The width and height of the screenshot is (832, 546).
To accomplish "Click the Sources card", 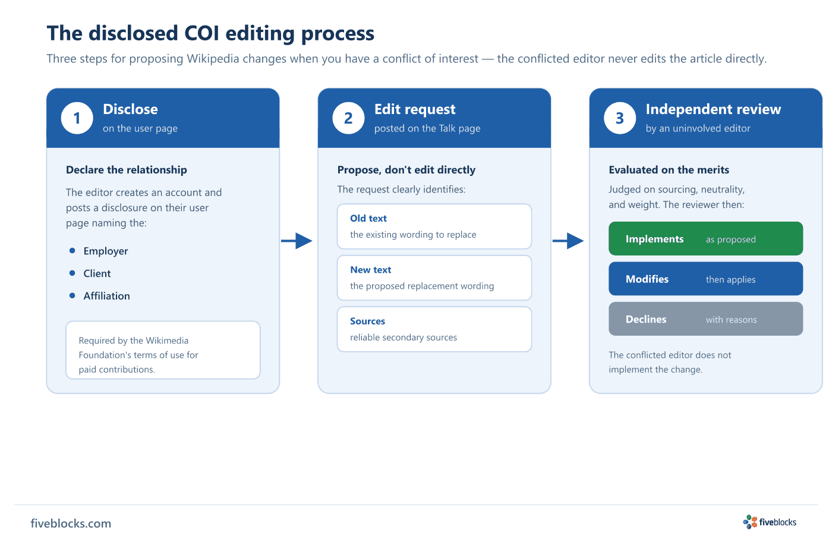I will coord(434,329).
